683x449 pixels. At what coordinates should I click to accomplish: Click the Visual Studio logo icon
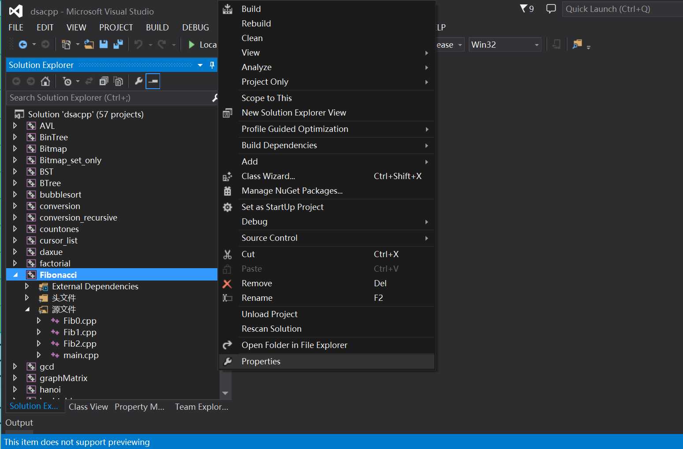pos(16,11)
